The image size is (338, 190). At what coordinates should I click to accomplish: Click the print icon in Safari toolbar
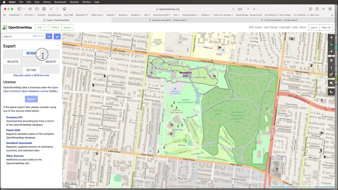pos(44,9)
